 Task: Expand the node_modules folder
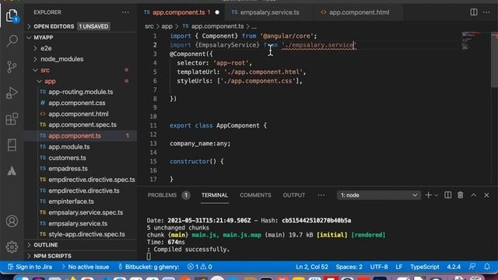coord(81,59)
